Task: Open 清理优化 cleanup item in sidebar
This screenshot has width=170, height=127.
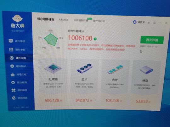Action: pos(19,74)
